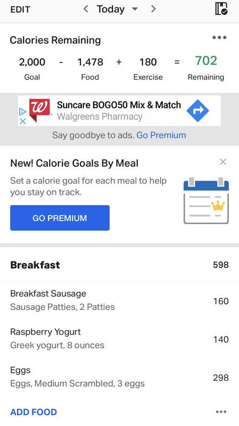Dismiss the Calorie Goals By Meal card

coord(223,162)
